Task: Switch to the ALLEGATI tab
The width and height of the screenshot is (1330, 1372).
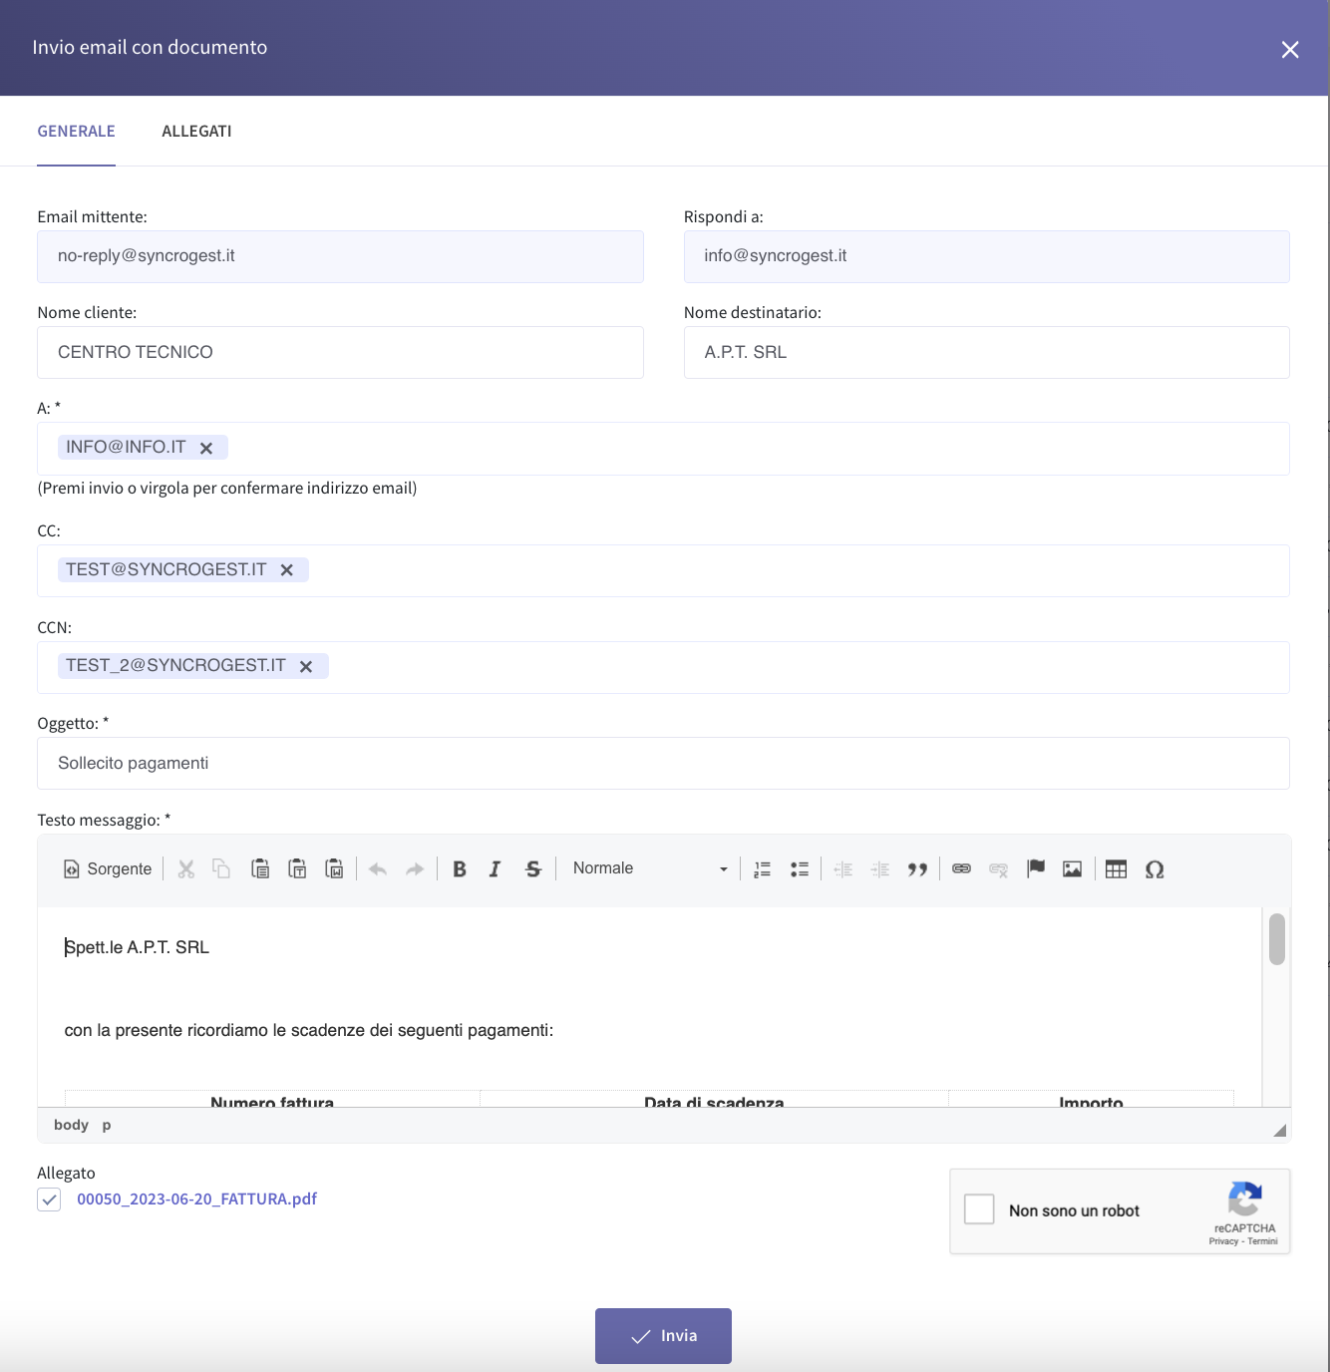Action: click(x=196, y=131)
